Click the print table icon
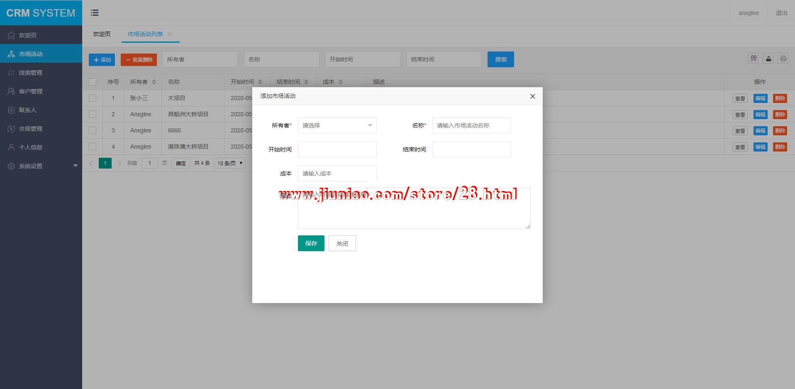795x389 pixels. pyautogui.click(x=783, y=59)
